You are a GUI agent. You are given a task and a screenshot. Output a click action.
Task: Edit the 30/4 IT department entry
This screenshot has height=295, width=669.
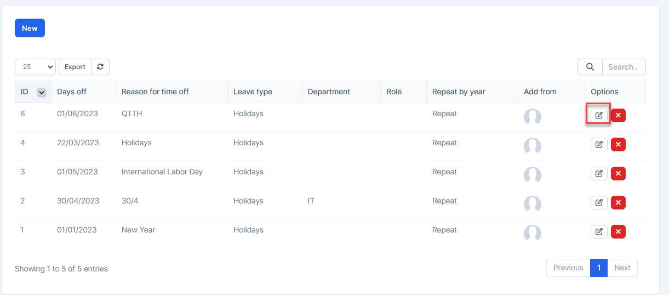pos(599,202)
